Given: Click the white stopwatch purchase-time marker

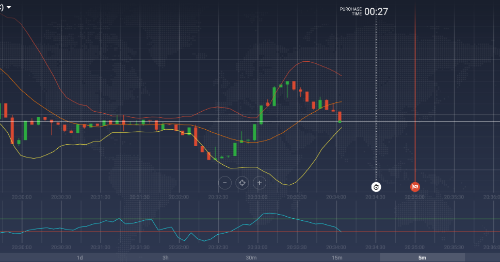Looking at the screenshot, I should (x=376, y=187).
